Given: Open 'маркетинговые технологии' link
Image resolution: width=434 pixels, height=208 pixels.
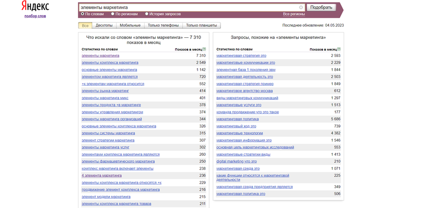Looking at the screenshot, I should [x=240, y=133].
